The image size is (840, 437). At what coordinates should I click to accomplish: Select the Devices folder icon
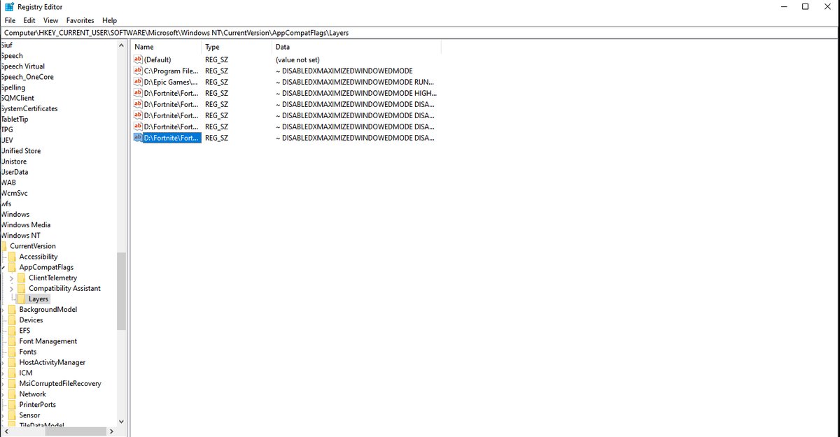pos(13,320)
